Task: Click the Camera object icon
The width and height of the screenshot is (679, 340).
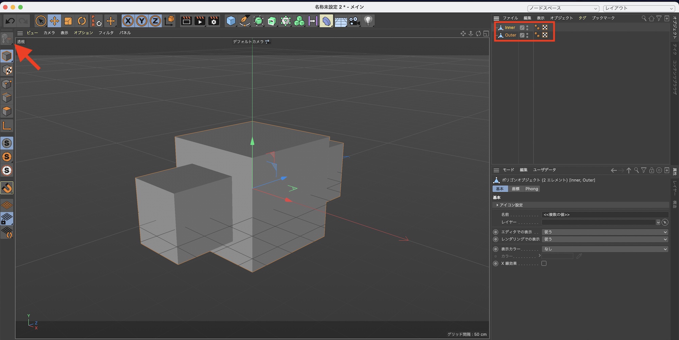Action: (354, 21)
